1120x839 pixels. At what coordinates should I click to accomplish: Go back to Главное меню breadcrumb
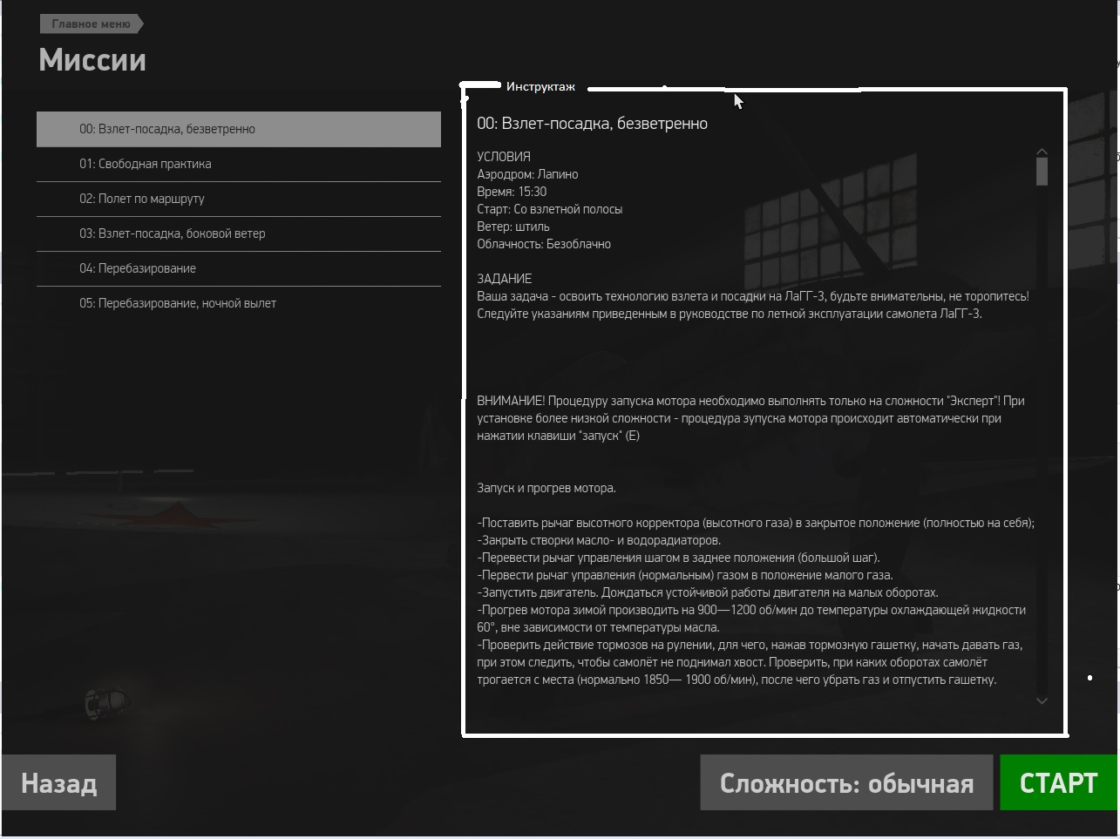(91, 24)
